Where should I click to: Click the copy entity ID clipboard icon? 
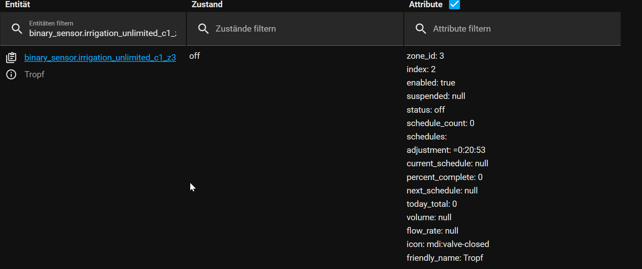click(11, 57)
